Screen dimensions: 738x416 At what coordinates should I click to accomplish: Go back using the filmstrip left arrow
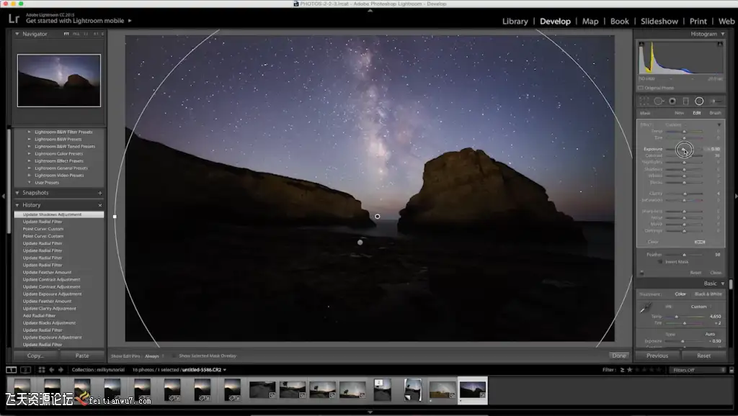coord(51,370)
